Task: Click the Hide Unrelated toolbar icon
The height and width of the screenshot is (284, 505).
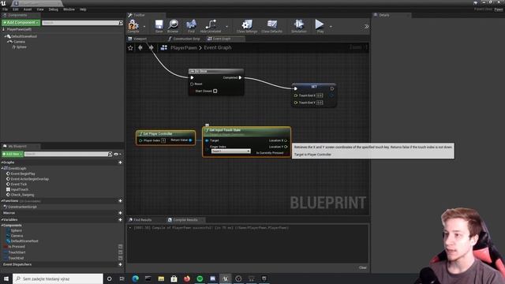Action: (x=211, y=26)
